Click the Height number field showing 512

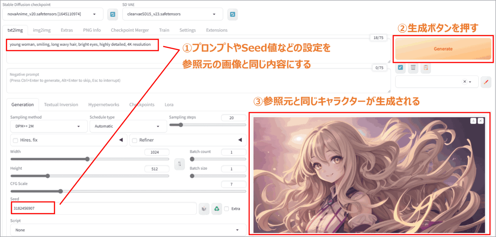[157, 169]
